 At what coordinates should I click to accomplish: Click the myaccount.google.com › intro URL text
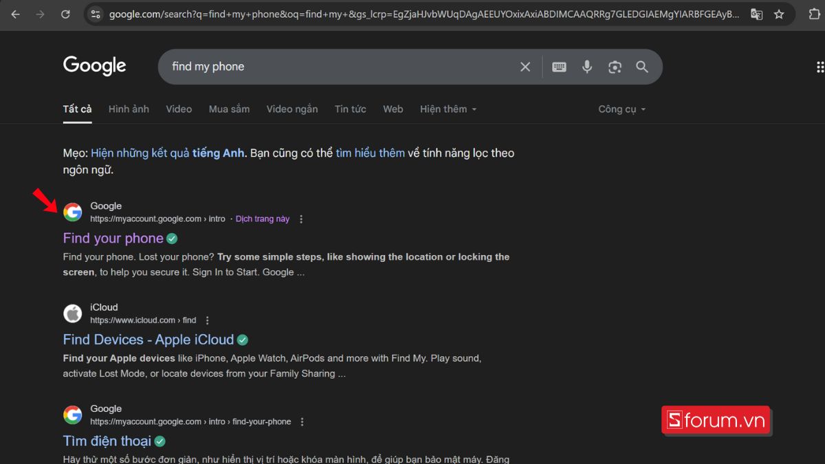point(158,219)
